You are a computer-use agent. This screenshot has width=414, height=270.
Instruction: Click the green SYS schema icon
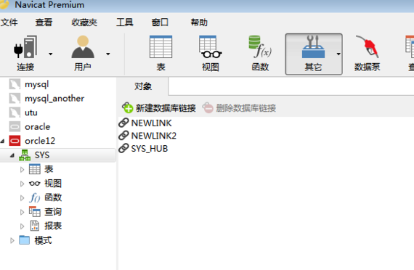click(x=25, y=155)
